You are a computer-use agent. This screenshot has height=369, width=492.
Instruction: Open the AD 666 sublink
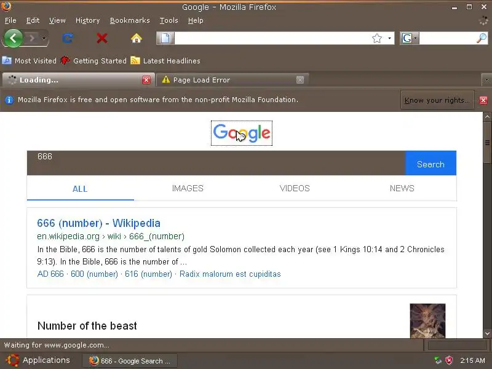[50, 274]
